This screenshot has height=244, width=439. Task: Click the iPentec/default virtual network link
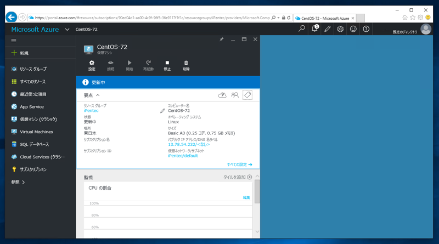pos(183,156)
